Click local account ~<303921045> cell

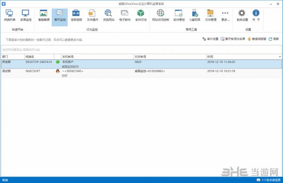click(73, 71)
